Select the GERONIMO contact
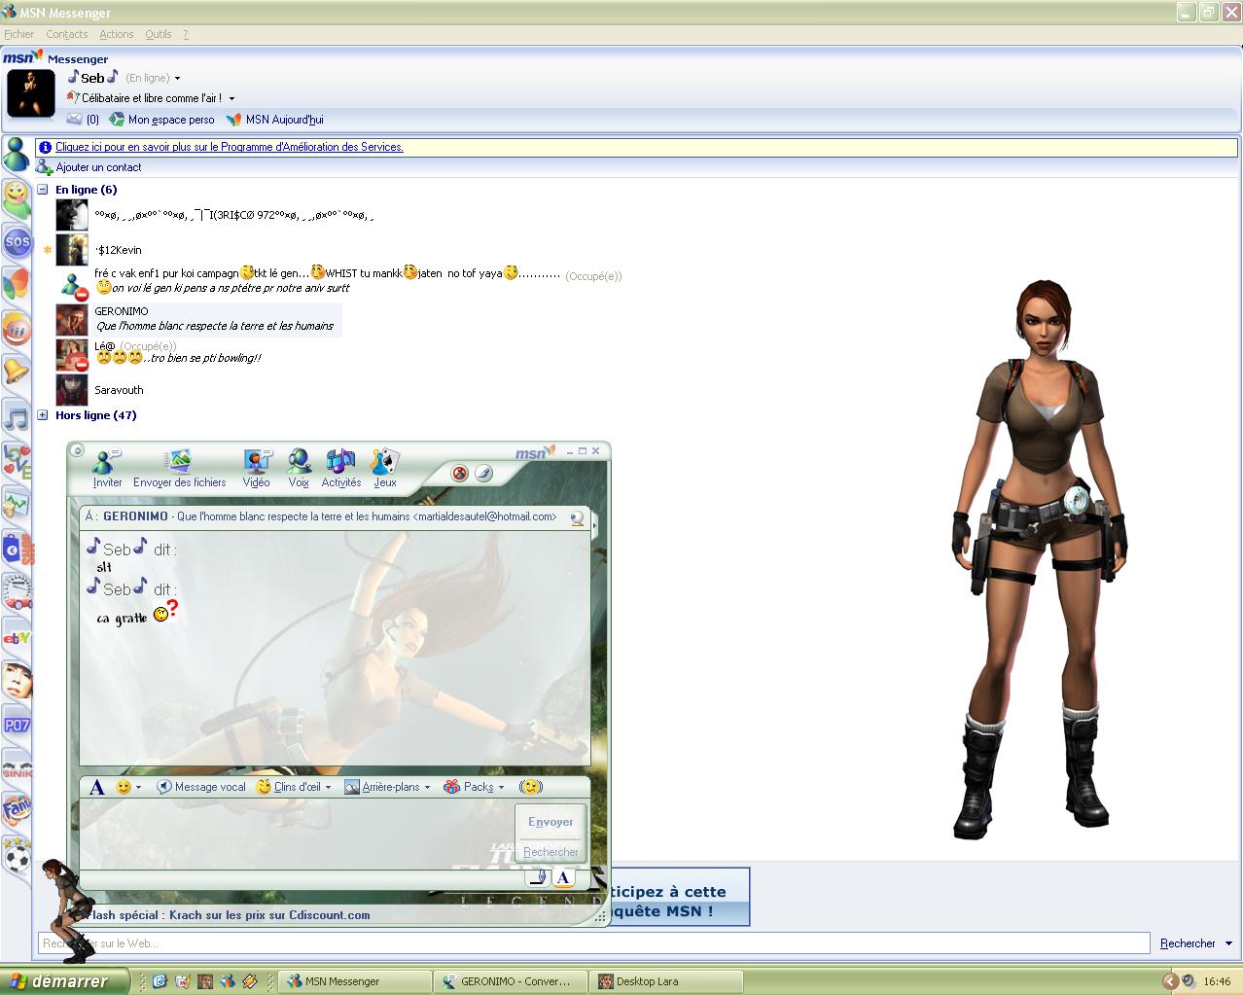1243x995 pixels. tap(198, 319)
